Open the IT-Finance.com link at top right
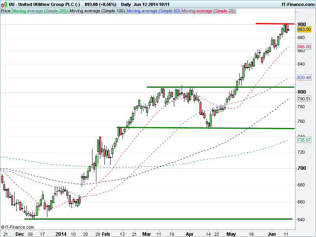The width and height of the screenshot is (316, 237). pyautogui.click(x=298, y=4)
